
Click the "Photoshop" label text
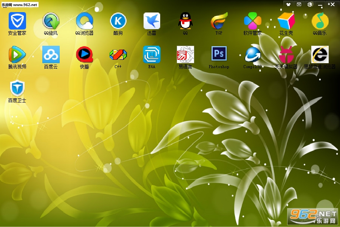click(219, 67)
